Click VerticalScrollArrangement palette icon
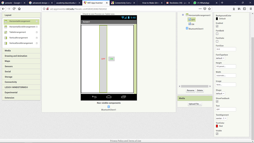 pos(6,43)
